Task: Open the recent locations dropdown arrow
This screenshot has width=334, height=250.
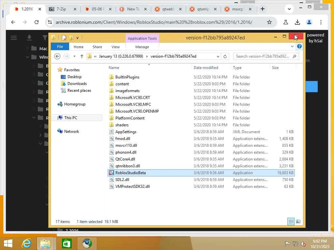Action: tap(74, 56)
